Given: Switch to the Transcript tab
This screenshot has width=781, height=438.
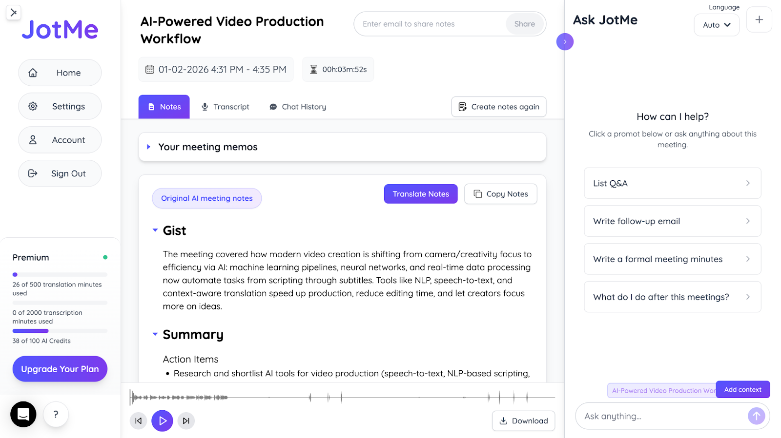Looking at the screenshot, I should tap(226, 107).
